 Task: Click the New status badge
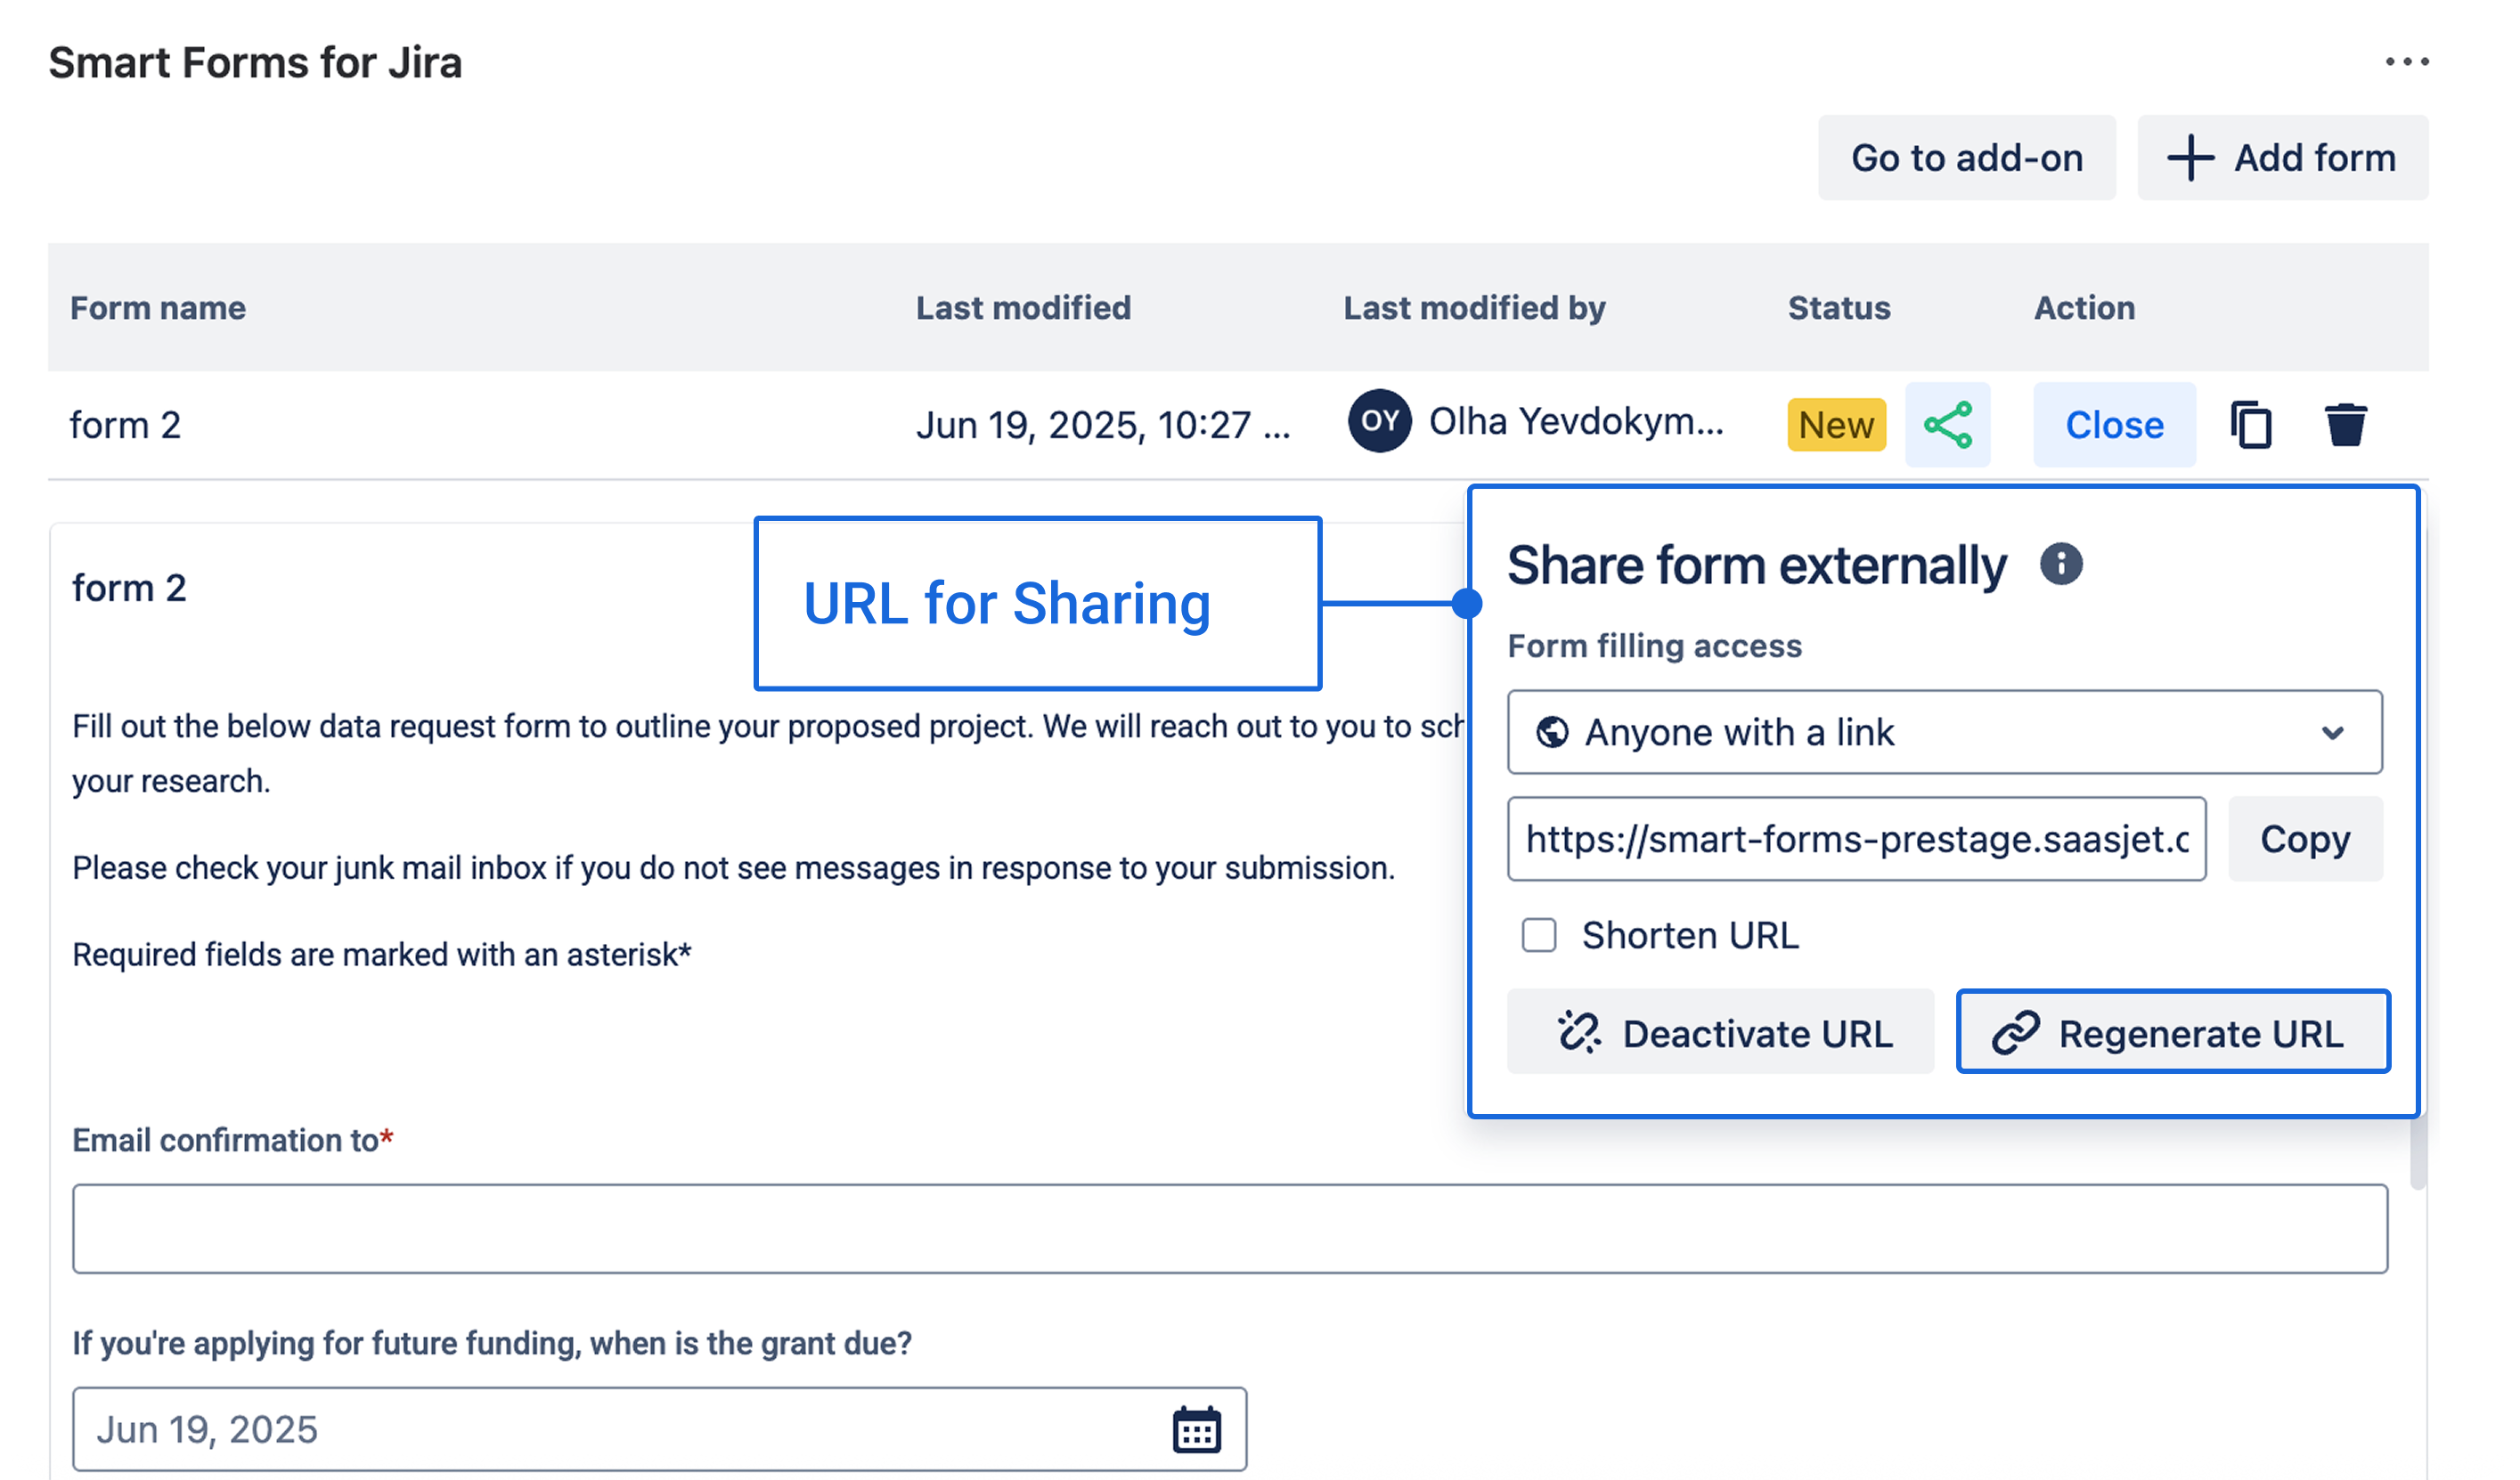click(x=1836, y=425)
